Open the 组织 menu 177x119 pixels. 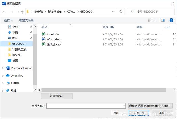(x=8, y=20)
